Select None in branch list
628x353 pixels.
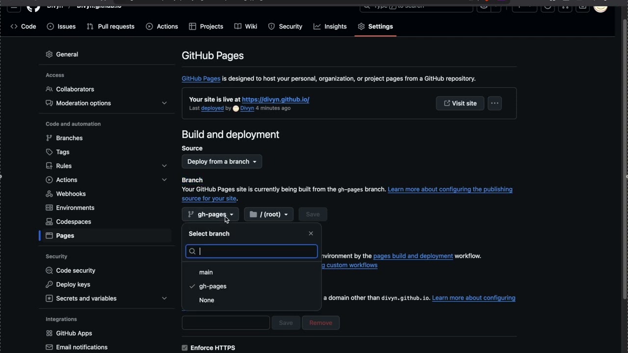coord(251,300)
